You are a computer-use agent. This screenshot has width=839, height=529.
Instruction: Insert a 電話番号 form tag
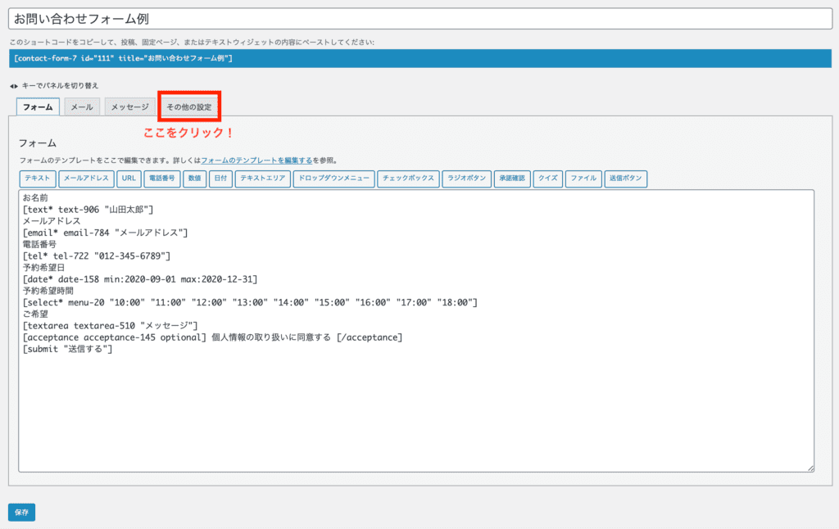point(161,179)
